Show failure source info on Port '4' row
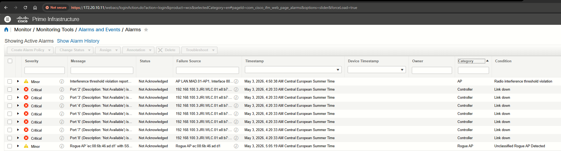This screenshot has height=151, width=561. click(236, 106)
